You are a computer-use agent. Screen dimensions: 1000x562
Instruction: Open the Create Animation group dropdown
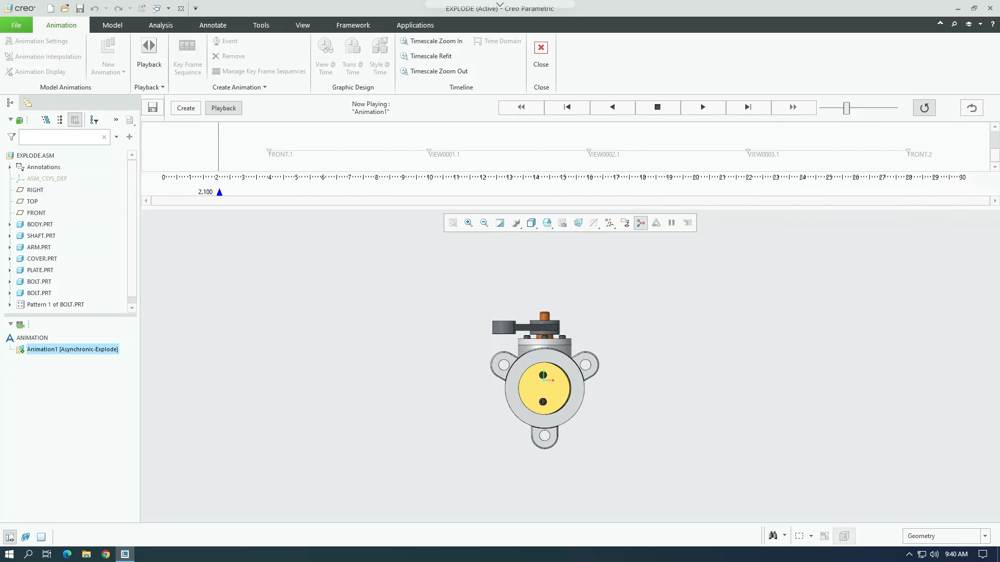tap(239, 87)
